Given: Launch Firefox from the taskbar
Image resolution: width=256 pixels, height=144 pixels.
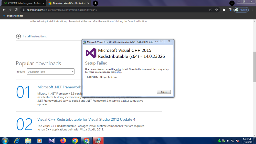Looking at the screenshot, I should coord(63,141).
